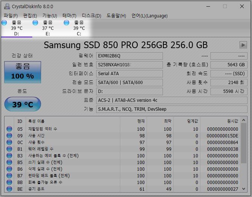
Task: Click the firmware field EXM02B6Q
Action: click(130, 56)
